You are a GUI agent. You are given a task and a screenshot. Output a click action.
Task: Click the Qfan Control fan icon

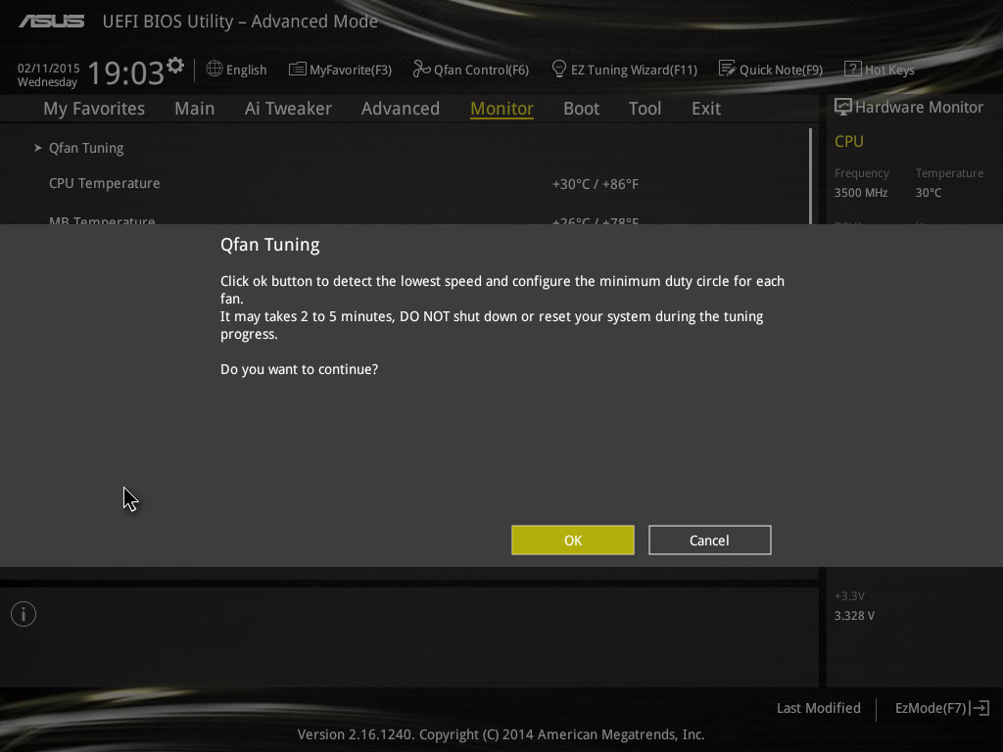click(421, 69)
